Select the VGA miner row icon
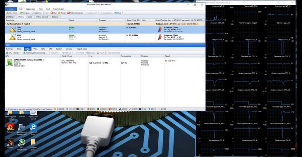302x157 pixels. (x=13, y=37)
